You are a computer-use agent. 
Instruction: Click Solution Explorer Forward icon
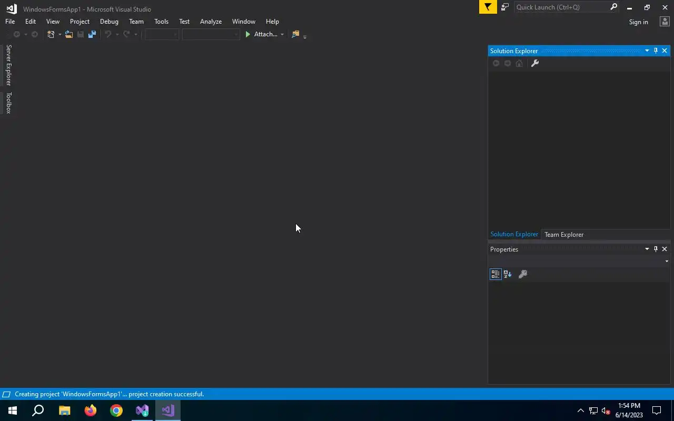coord(508,63)
